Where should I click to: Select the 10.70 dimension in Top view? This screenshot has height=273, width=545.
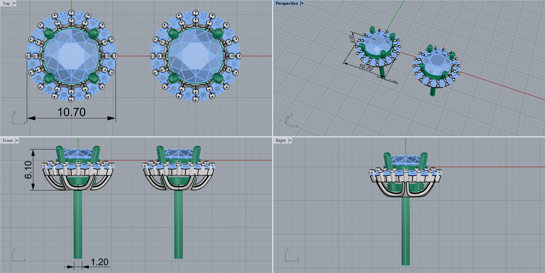(71, 112)
